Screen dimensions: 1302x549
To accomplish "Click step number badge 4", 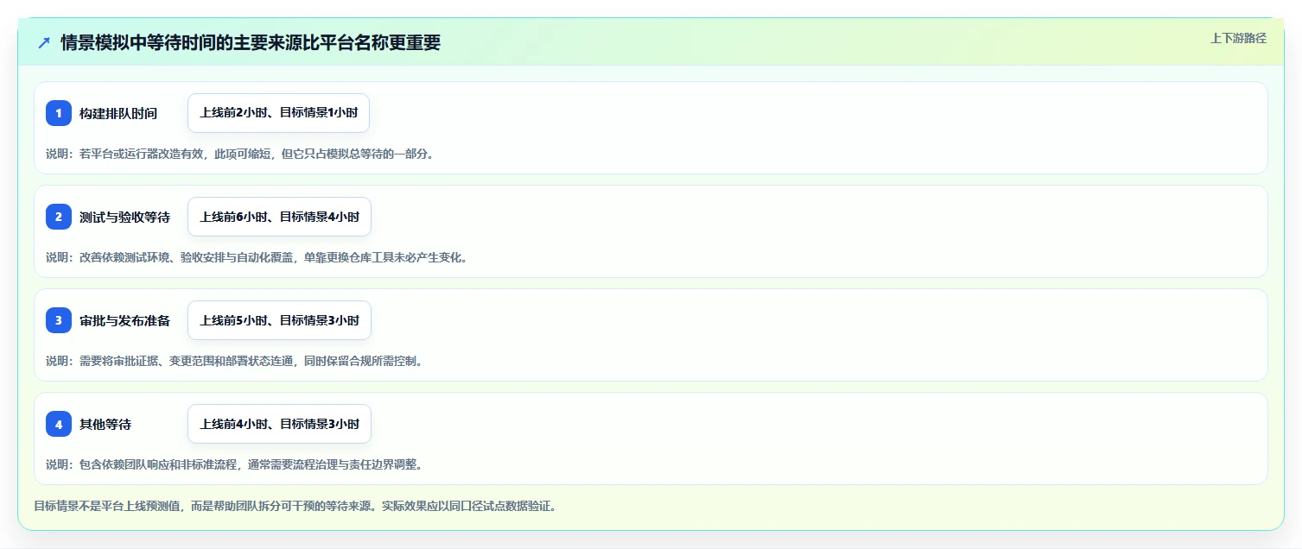I will (x=59, y=424).
